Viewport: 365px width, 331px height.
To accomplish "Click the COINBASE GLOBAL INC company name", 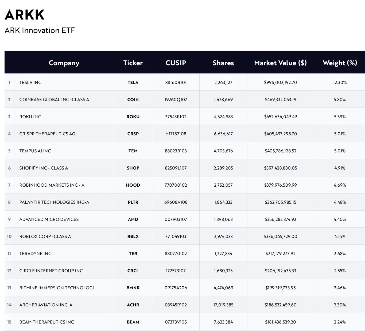I will click(x=54, y=99).
